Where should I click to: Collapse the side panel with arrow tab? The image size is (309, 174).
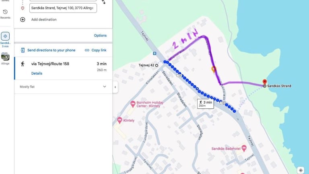115,87
